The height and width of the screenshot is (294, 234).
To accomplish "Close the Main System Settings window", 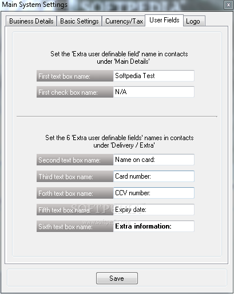I will [228, 5].
